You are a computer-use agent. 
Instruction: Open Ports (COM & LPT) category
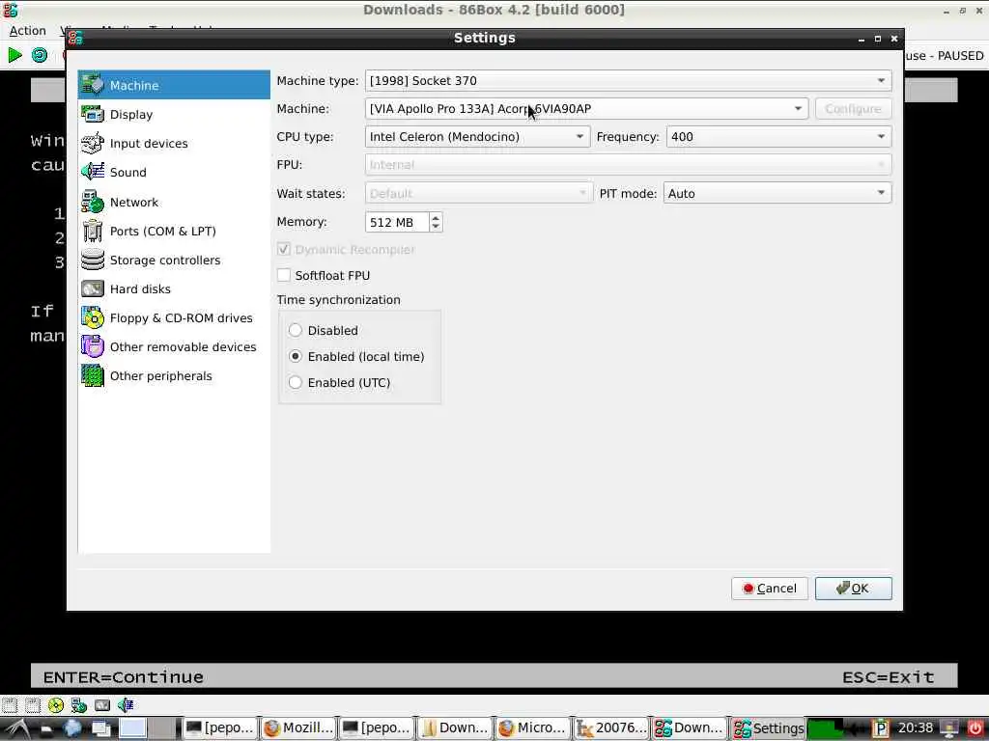click(174, 231)
